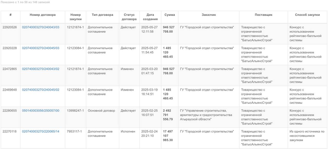Click the "Заказчик" column header

[209, 15]
